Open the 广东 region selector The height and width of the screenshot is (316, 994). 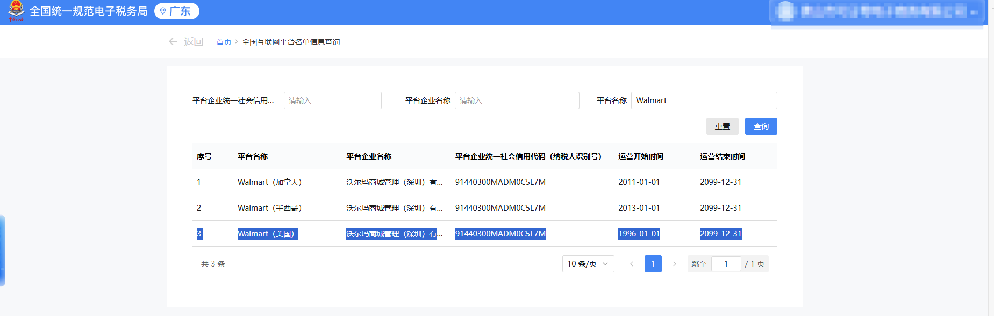point(177,11)
